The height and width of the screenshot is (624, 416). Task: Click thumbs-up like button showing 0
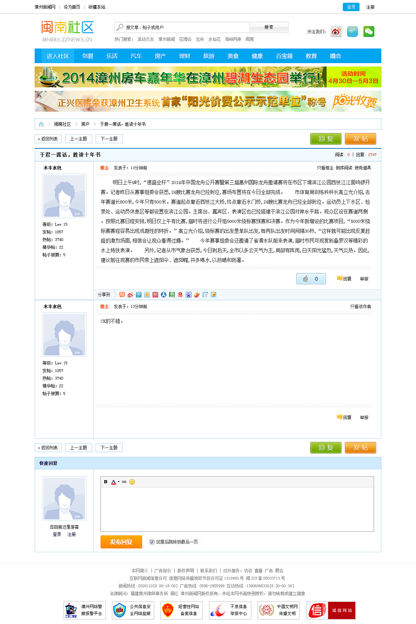311,279
